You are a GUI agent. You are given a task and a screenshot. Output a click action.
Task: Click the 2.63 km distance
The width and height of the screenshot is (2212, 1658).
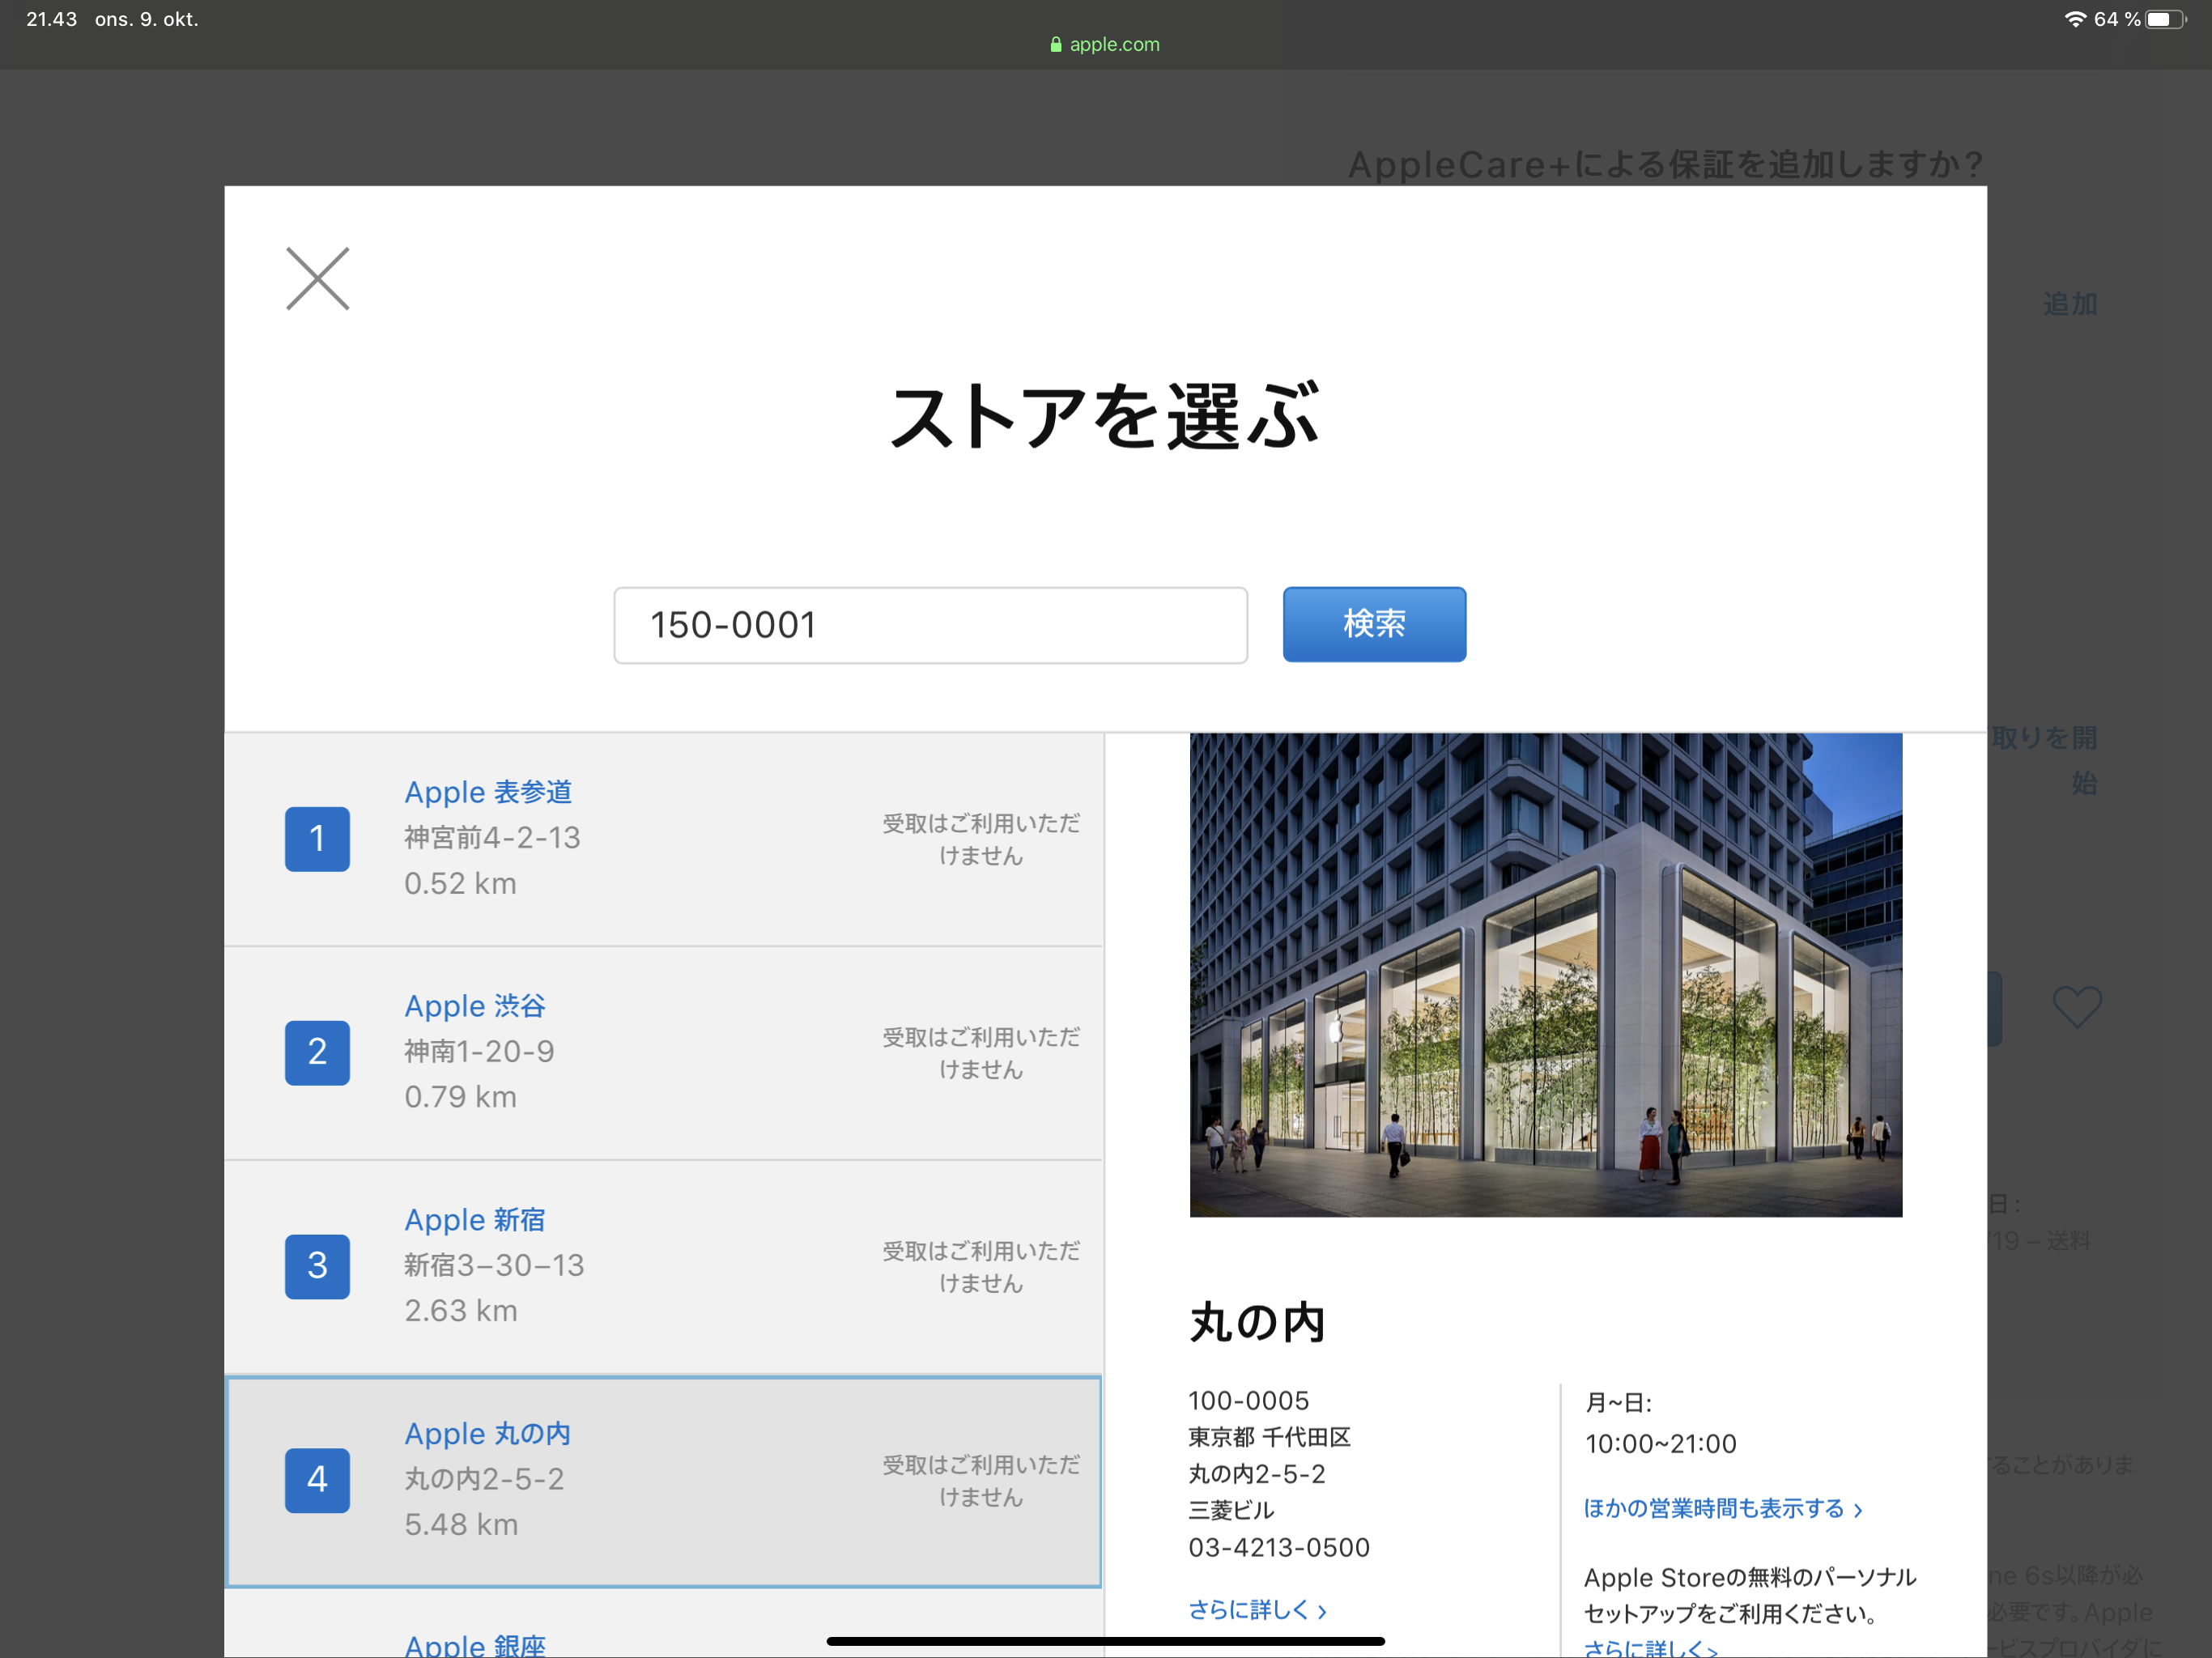click(x=461, y=1311)
